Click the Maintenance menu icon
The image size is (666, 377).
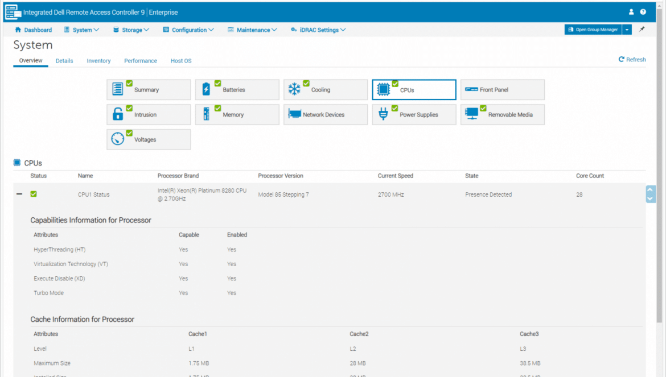pyautogui.click(x=231, y=30)
